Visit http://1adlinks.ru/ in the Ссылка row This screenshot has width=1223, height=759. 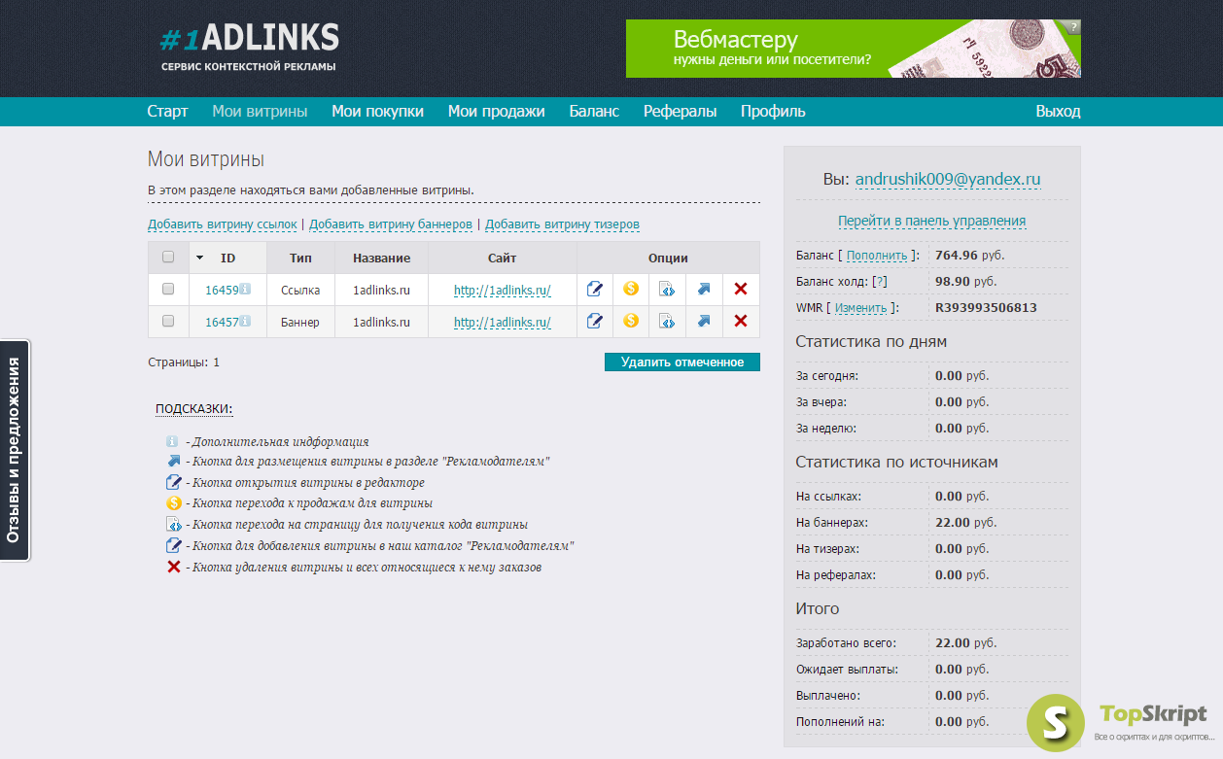503,290
